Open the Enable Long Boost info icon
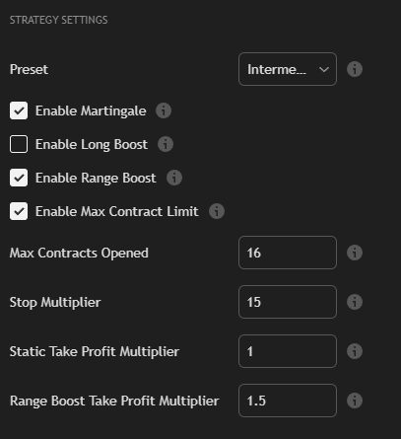Viewport: 401px width, 439px height. tap(166, 144)
